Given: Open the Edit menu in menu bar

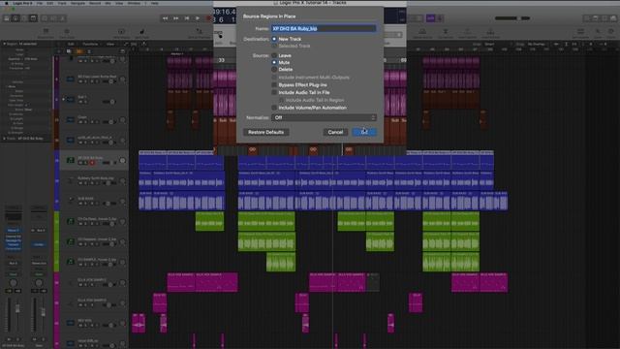Looking at the screenshot, I should 49,3.
